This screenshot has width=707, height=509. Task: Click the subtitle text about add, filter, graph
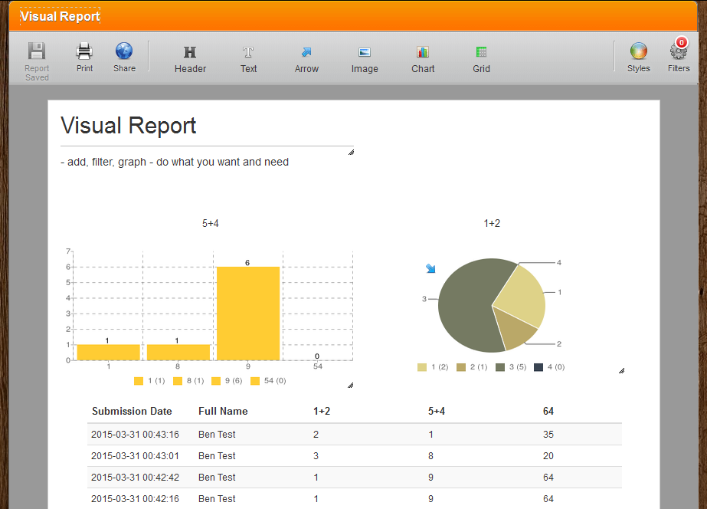coord(175,162)
